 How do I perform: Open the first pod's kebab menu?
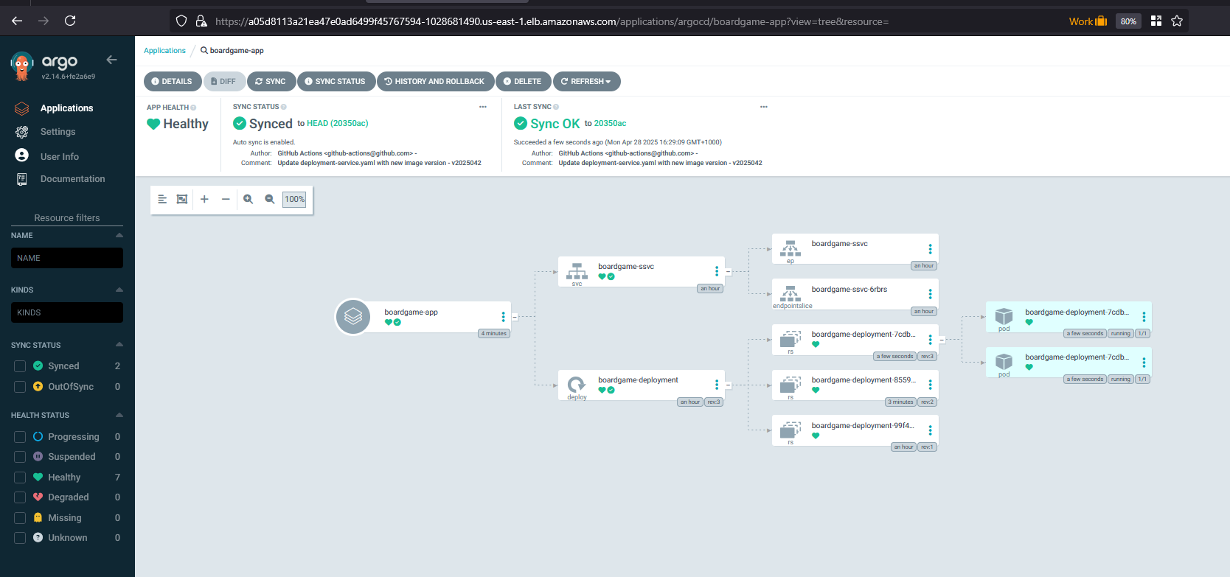pos(1144,317)
